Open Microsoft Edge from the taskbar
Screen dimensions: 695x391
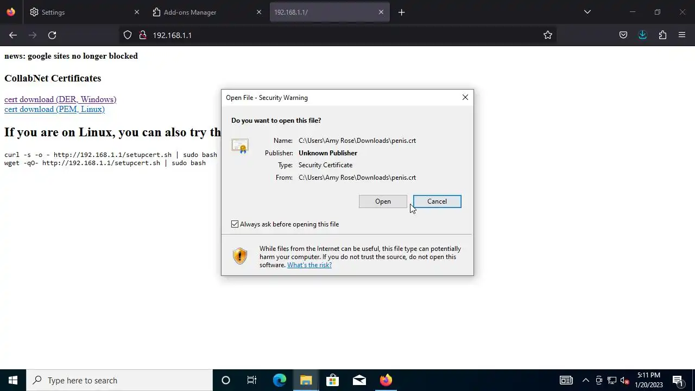pyautogui.click(x=279, y=380)
